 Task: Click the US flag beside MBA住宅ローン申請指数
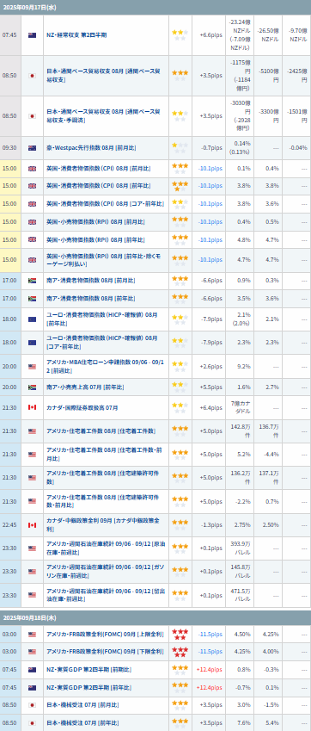32,367
